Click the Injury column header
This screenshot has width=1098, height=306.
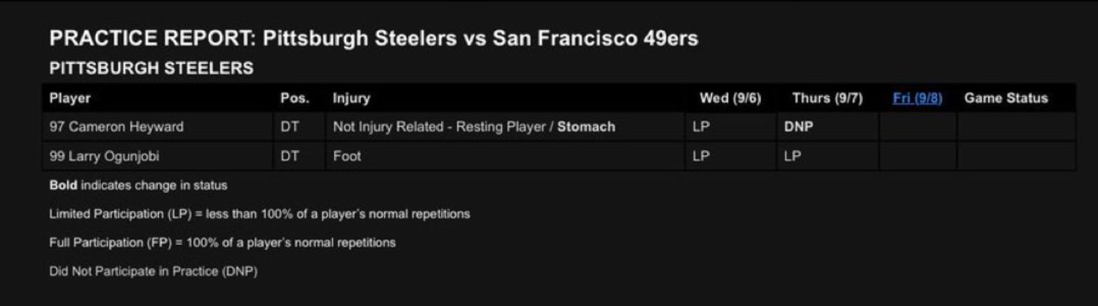coord(351,98)
